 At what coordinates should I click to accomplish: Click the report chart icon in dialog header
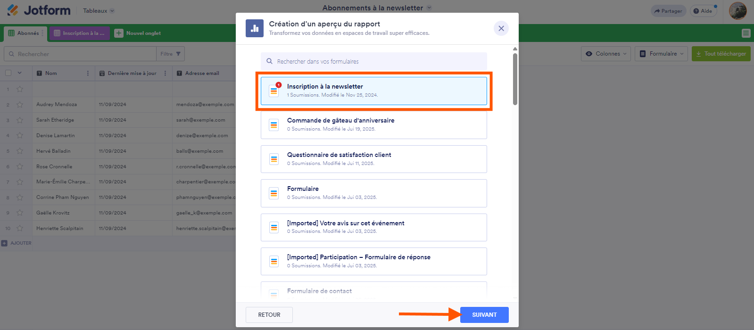click(x=255, y=28)
